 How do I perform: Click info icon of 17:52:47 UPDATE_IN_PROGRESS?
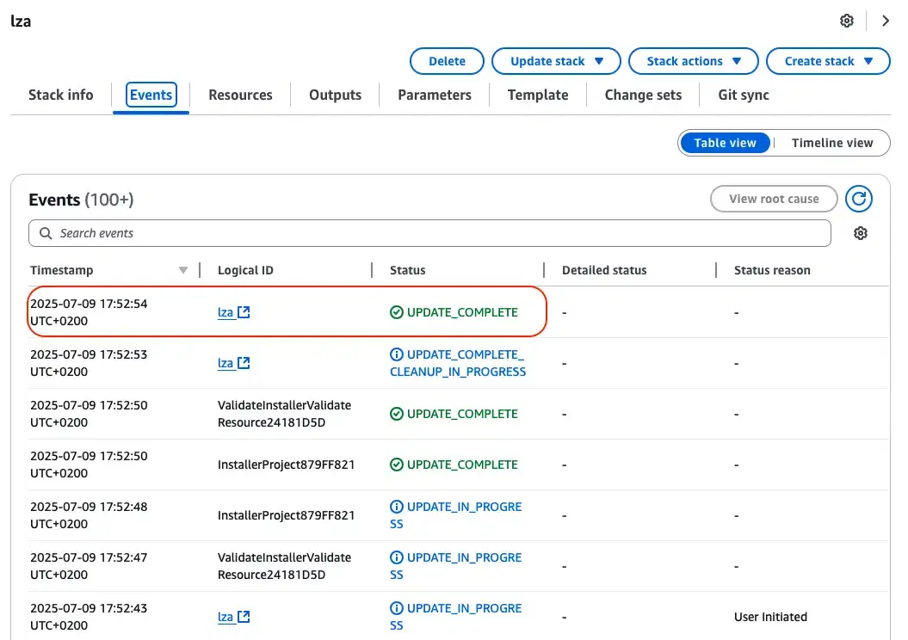coord(397,557)
